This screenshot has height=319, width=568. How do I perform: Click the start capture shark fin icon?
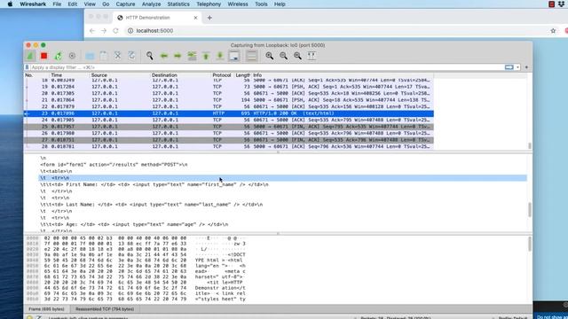(30, 56)
